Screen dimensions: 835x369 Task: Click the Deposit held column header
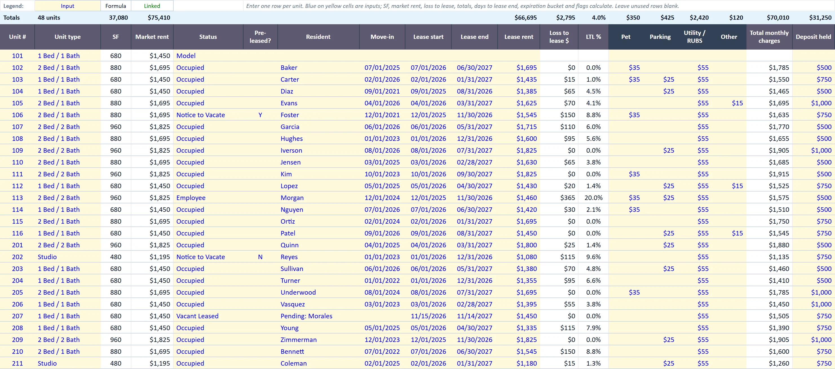pos(813,37)
